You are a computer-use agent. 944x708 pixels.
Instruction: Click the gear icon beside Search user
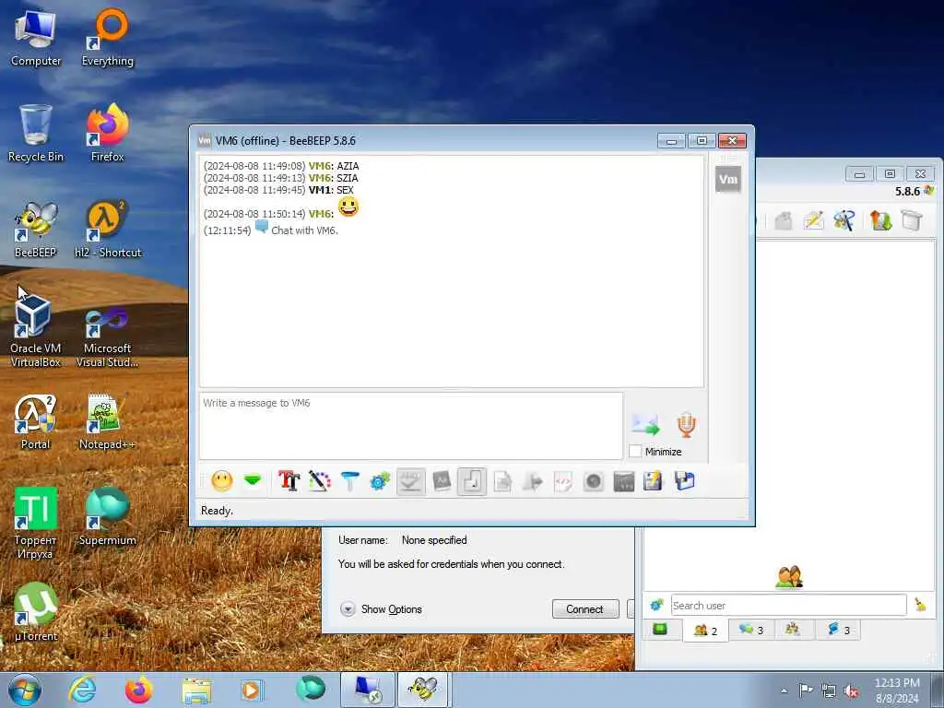656,605
